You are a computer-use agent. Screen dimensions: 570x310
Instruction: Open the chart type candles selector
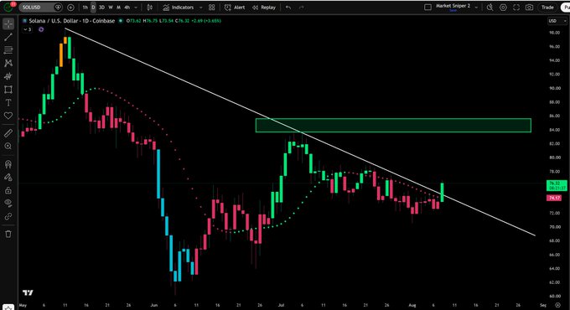pyautogui.click(x=149, y=8)
